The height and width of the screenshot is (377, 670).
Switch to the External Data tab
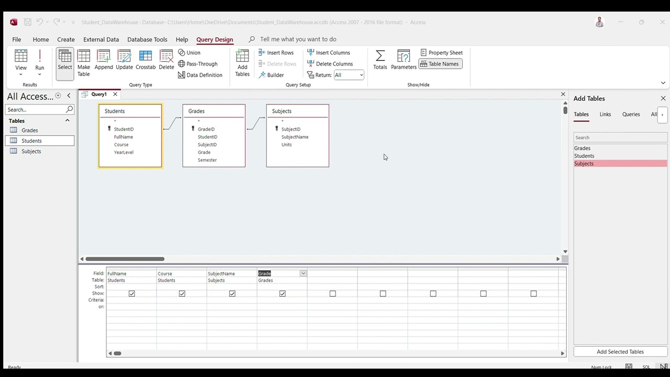pyautogui.click(x=101, y=39)
